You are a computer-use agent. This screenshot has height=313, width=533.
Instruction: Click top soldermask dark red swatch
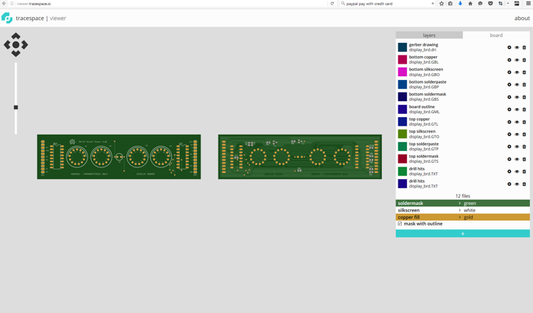[x=403, y=158]
